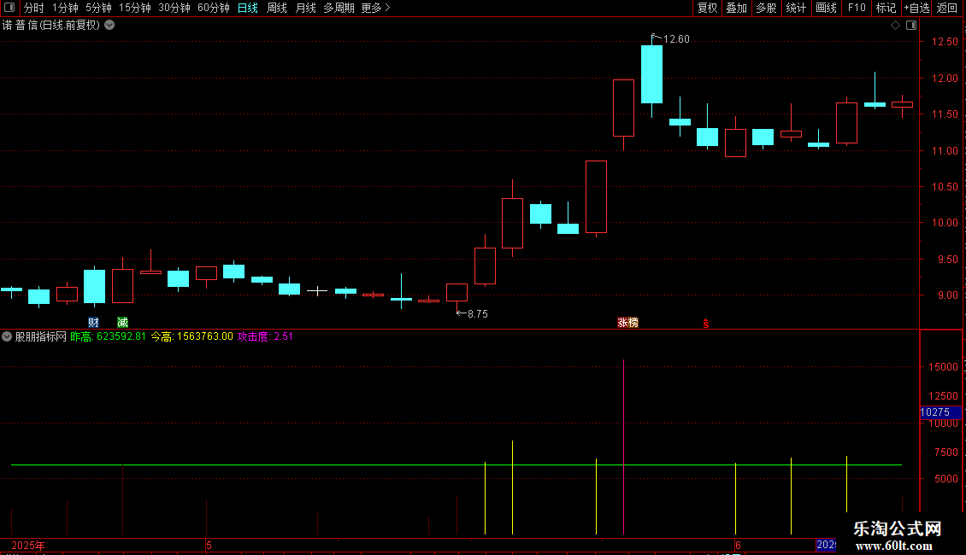Click the 8.75 low price label
Screen dimensions: 966x555
[478, 314]
